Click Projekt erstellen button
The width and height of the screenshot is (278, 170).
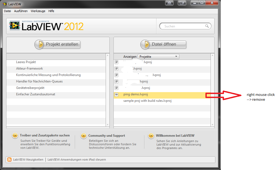(x=58, y=44)
